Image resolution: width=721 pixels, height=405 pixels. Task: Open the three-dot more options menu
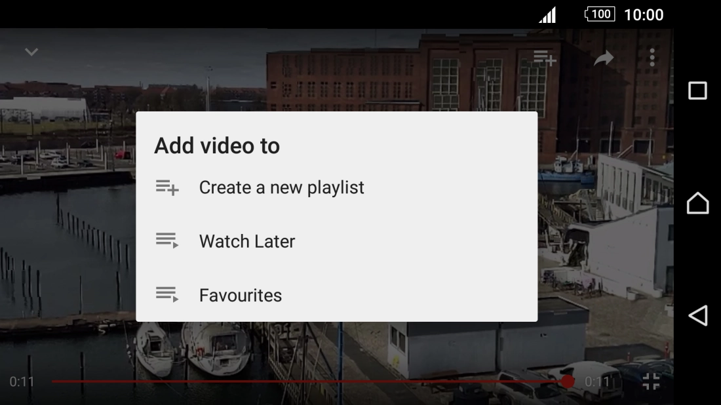tap(652, 58)
